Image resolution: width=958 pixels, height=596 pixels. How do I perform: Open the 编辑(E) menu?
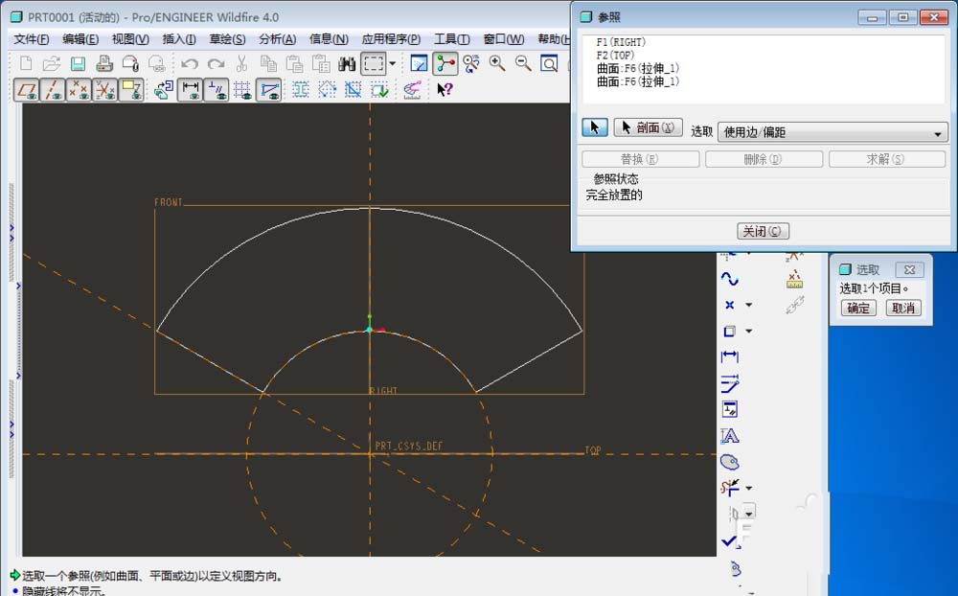[x=80, y=39]
